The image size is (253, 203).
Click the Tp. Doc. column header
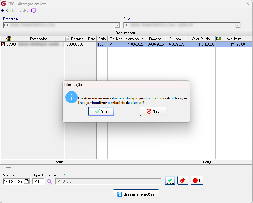pos(116,39)
